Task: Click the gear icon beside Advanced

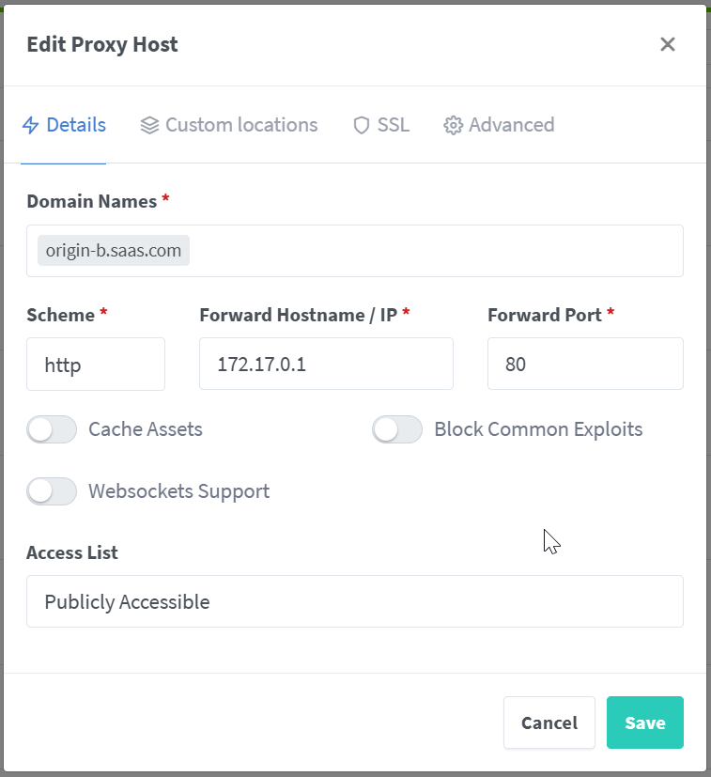Action: tap(452, 124)
